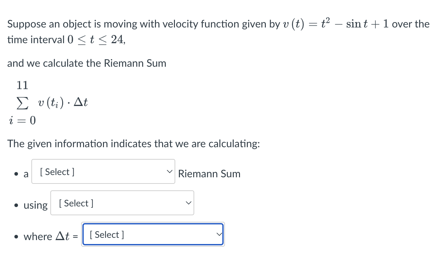444x280 pixels.
Task: Click the time interval 0 ≤ t ≤ 24
Action: (96, 40)
